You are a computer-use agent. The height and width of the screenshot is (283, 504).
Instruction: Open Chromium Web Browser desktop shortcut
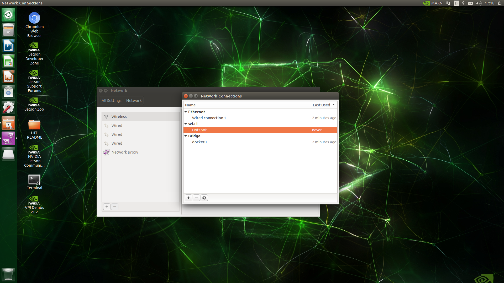point(34,25)
